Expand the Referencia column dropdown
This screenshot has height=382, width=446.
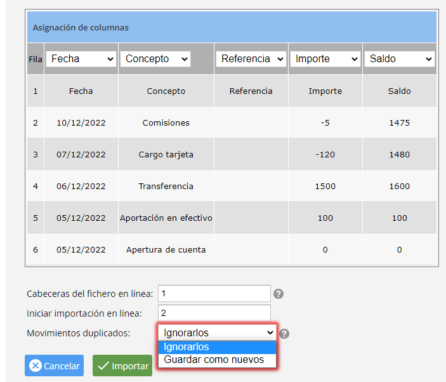(251, 59)
